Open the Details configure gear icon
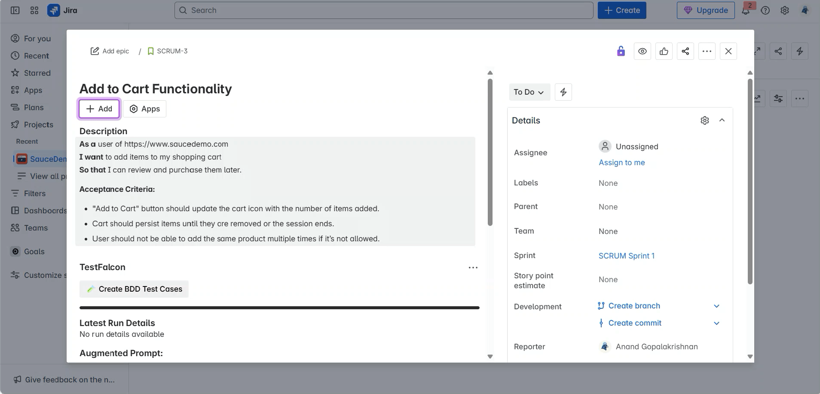Screen dimensions: 820x394 (704, 120)
